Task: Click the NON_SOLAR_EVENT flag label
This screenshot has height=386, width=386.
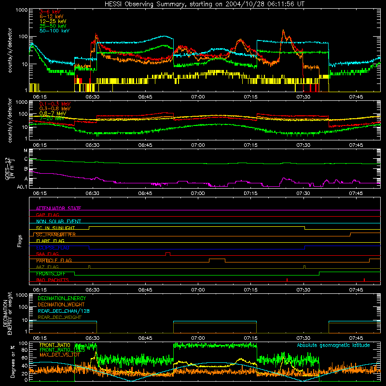Action: pyautogui.click(x=58, y=221)
